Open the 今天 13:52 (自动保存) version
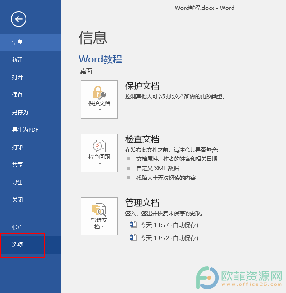Viewport: 286px width, 293px height. click(169, 238)
